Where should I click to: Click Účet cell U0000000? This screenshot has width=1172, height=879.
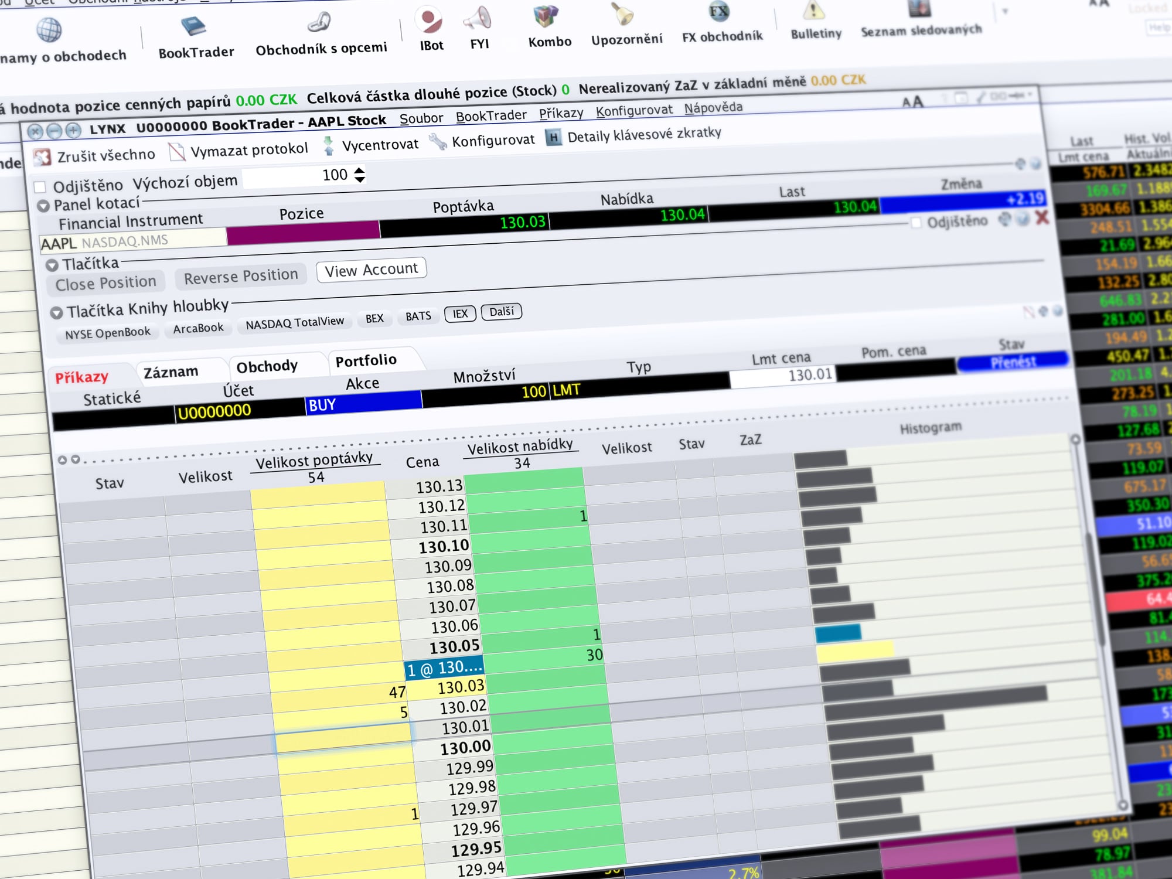[240, 411]
